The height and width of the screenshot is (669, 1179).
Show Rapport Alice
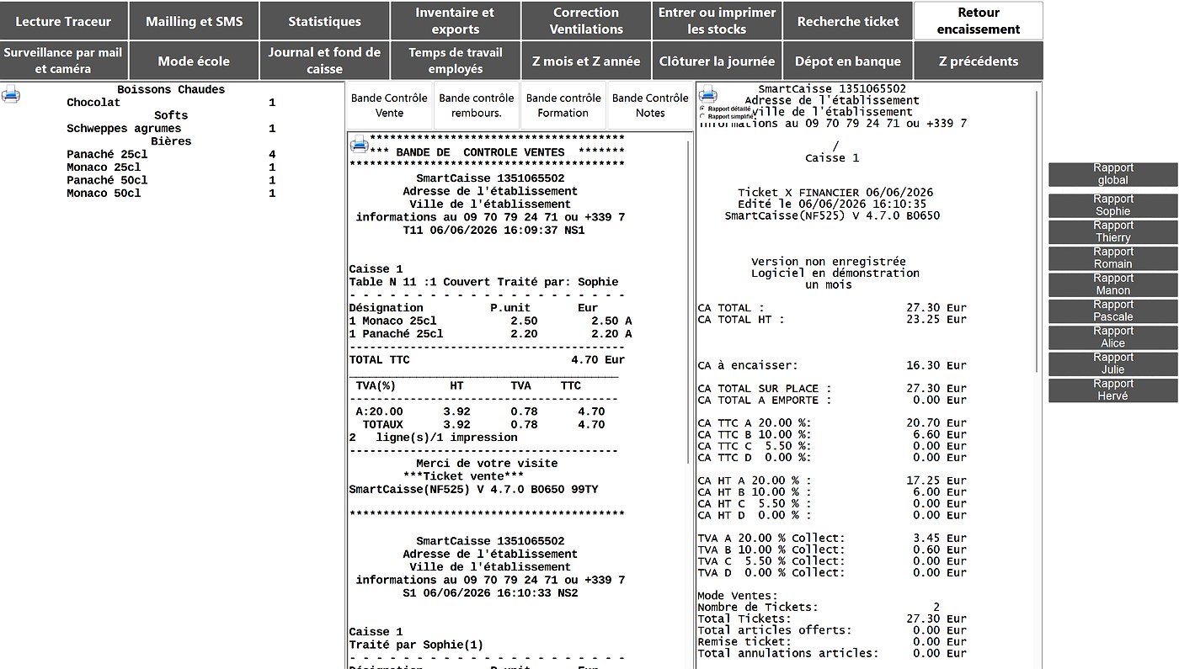click(x=1112, y=337)
